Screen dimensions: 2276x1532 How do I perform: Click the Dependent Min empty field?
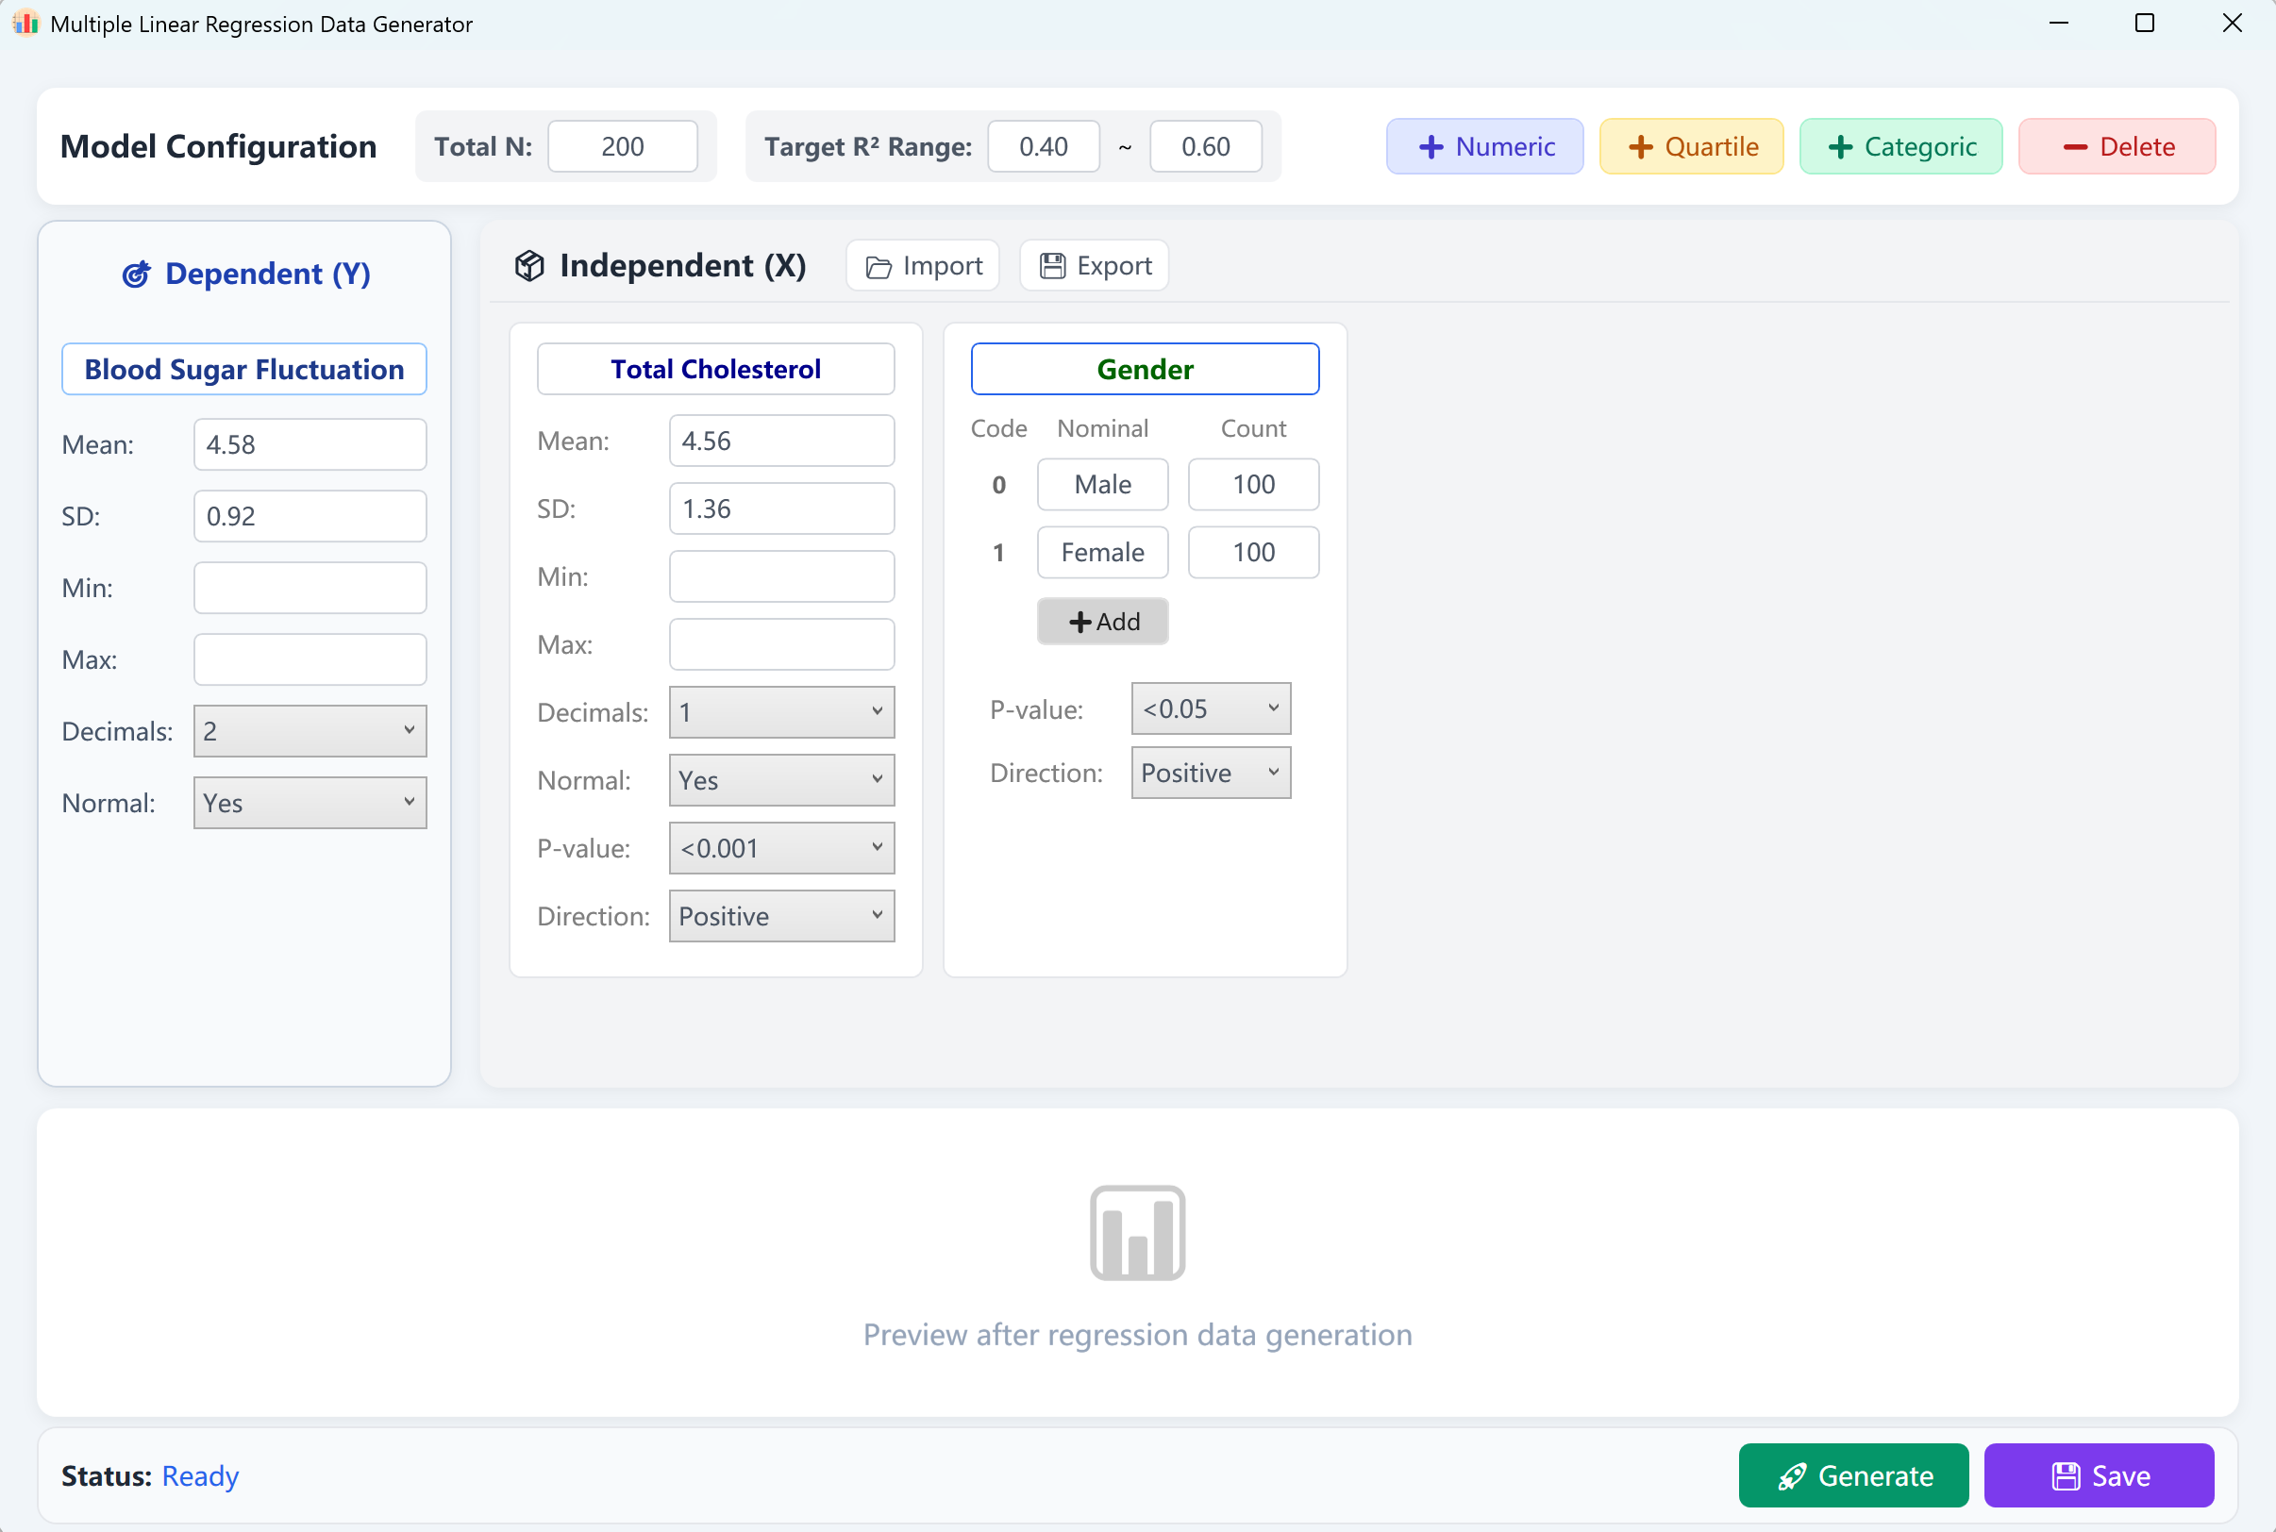[310, 587]
